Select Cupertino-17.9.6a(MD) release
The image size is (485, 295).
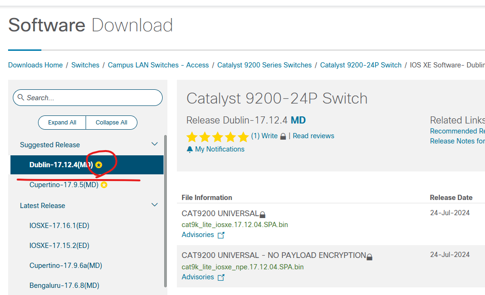tap(66, 266)
